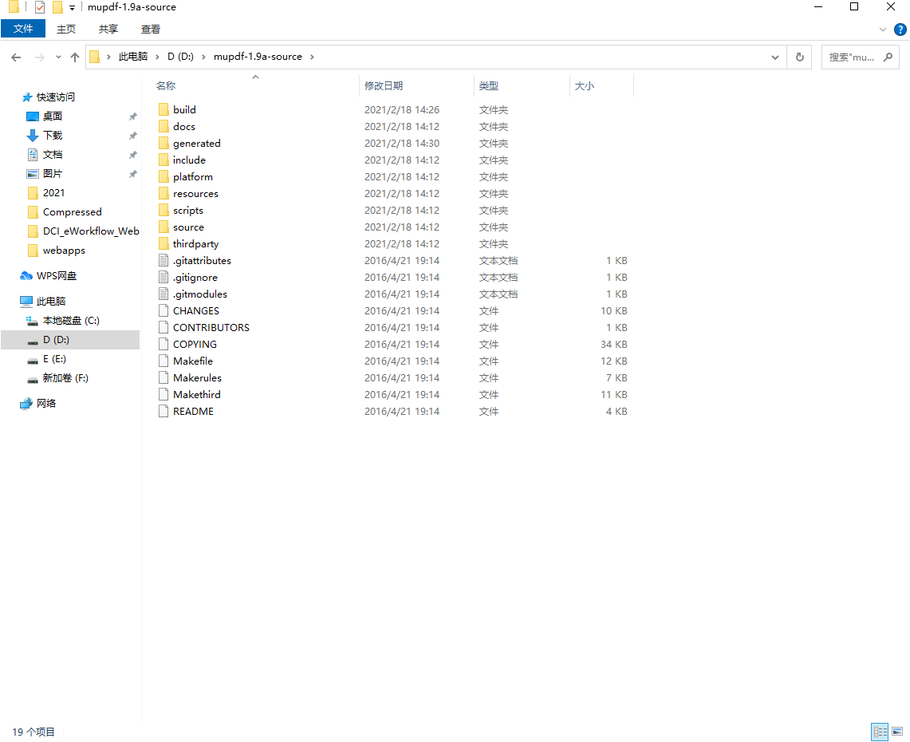Select the resources folder icon
Viewport: 910px width, 742px height.
(163, 193)
